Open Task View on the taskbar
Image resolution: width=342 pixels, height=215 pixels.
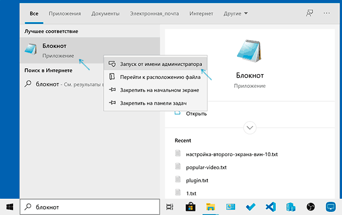click(x=170, y=207)
